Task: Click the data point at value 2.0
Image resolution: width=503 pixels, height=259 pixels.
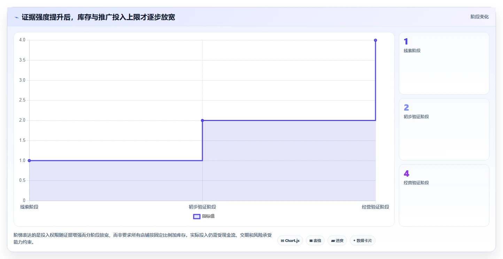Action: [202, 120]
